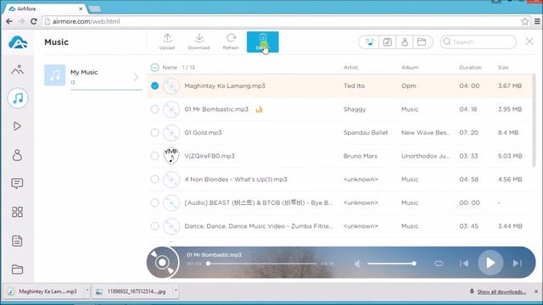Seek using the playback progress slider

coord(262,263)
